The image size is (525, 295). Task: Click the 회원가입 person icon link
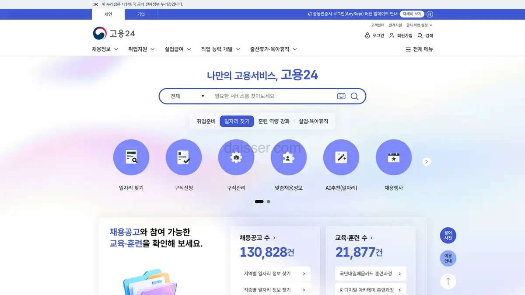(401, 35)
